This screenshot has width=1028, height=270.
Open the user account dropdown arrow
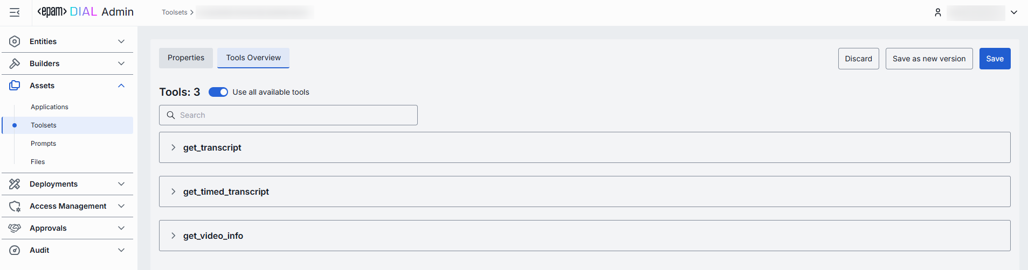point(1014,12)
